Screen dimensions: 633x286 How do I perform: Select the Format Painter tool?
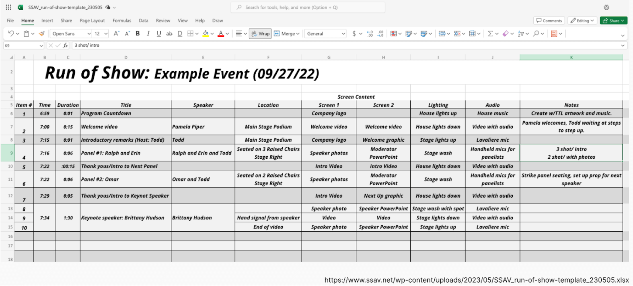click(41, 34)
